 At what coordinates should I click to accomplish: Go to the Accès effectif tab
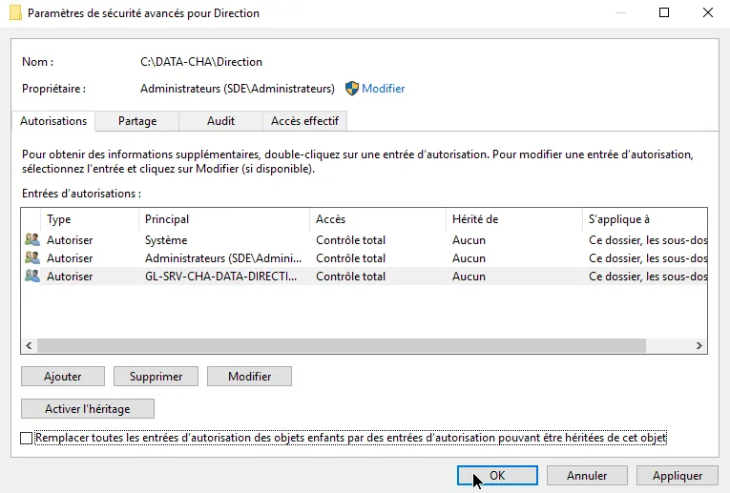[304, 121]
